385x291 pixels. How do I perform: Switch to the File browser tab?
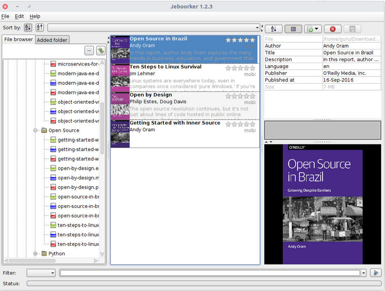[x=18, y=39]
